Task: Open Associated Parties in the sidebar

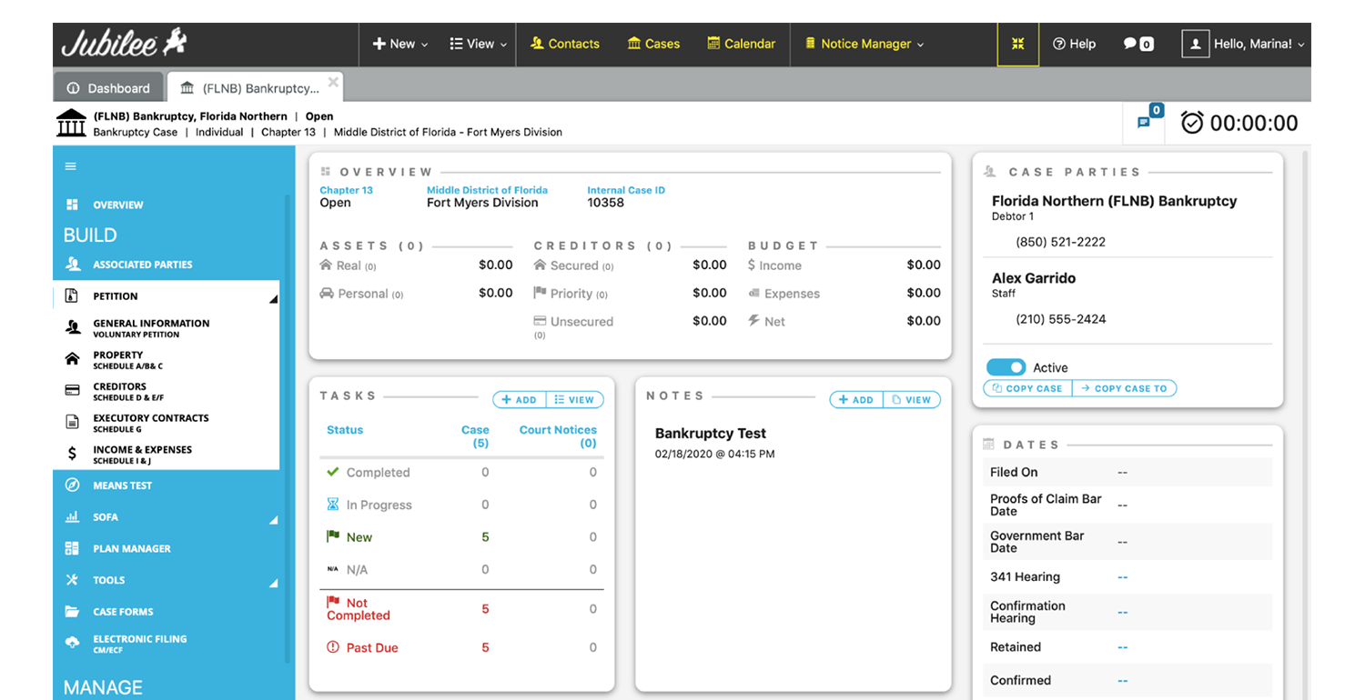Action: pyautogui.click(x=143, y=265)
